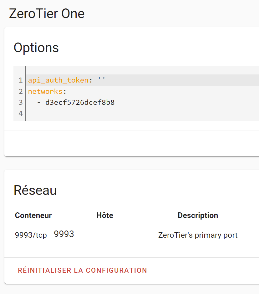Click the Réinitialiser la configuration button
The image size is (259, 294).
coord(83,270)
